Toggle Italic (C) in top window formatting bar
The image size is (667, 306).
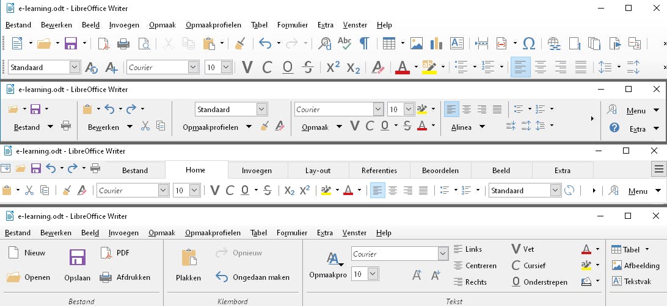(267, 67)
